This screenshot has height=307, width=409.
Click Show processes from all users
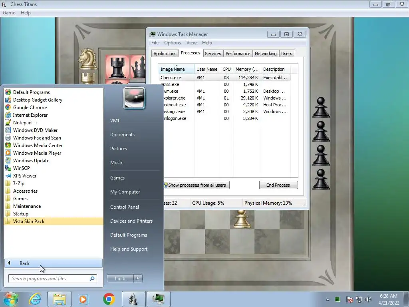(x=197, y=185)
